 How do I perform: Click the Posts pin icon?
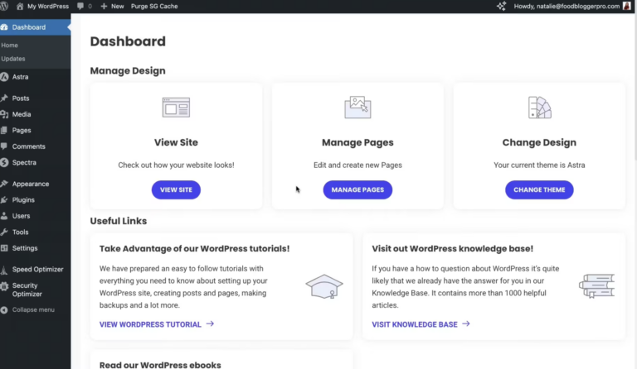[4, 98]
